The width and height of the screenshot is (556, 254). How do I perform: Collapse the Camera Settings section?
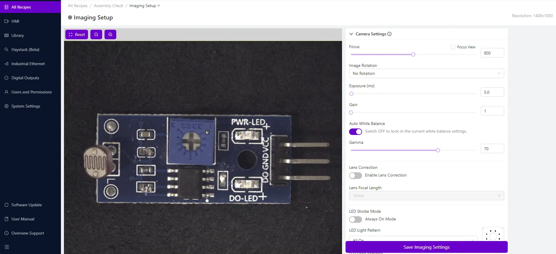click(351, 34)
